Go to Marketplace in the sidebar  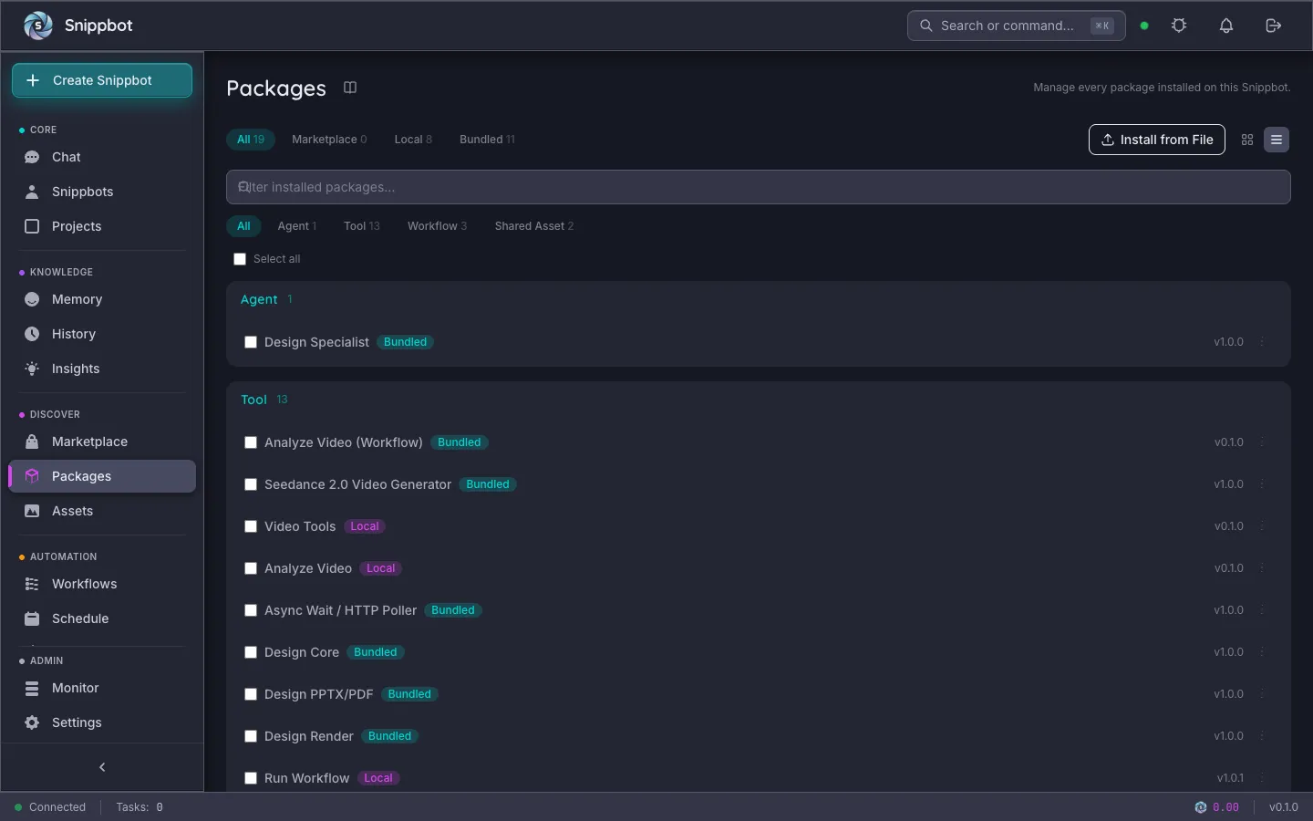102,442
